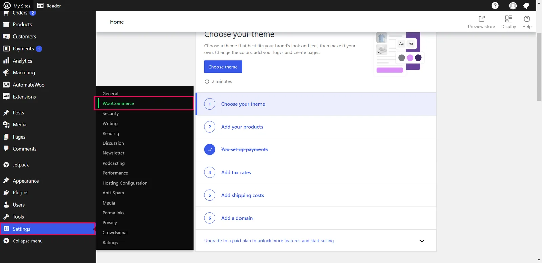This screenshot has height=263, width=542.
Task: Open the WooCommerce settings submenu item
Action: point(144,103)
